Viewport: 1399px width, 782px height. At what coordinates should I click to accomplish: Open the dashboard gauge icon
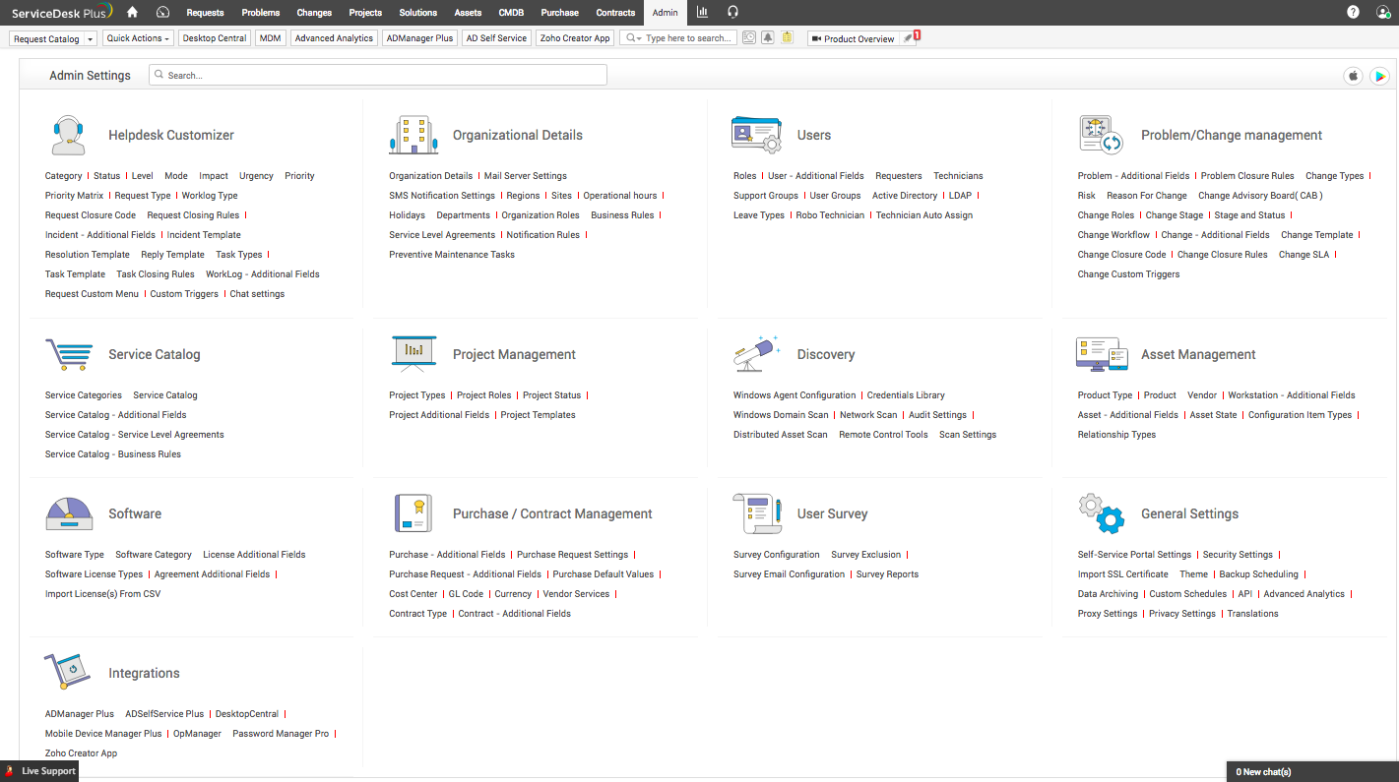[162, 12]
